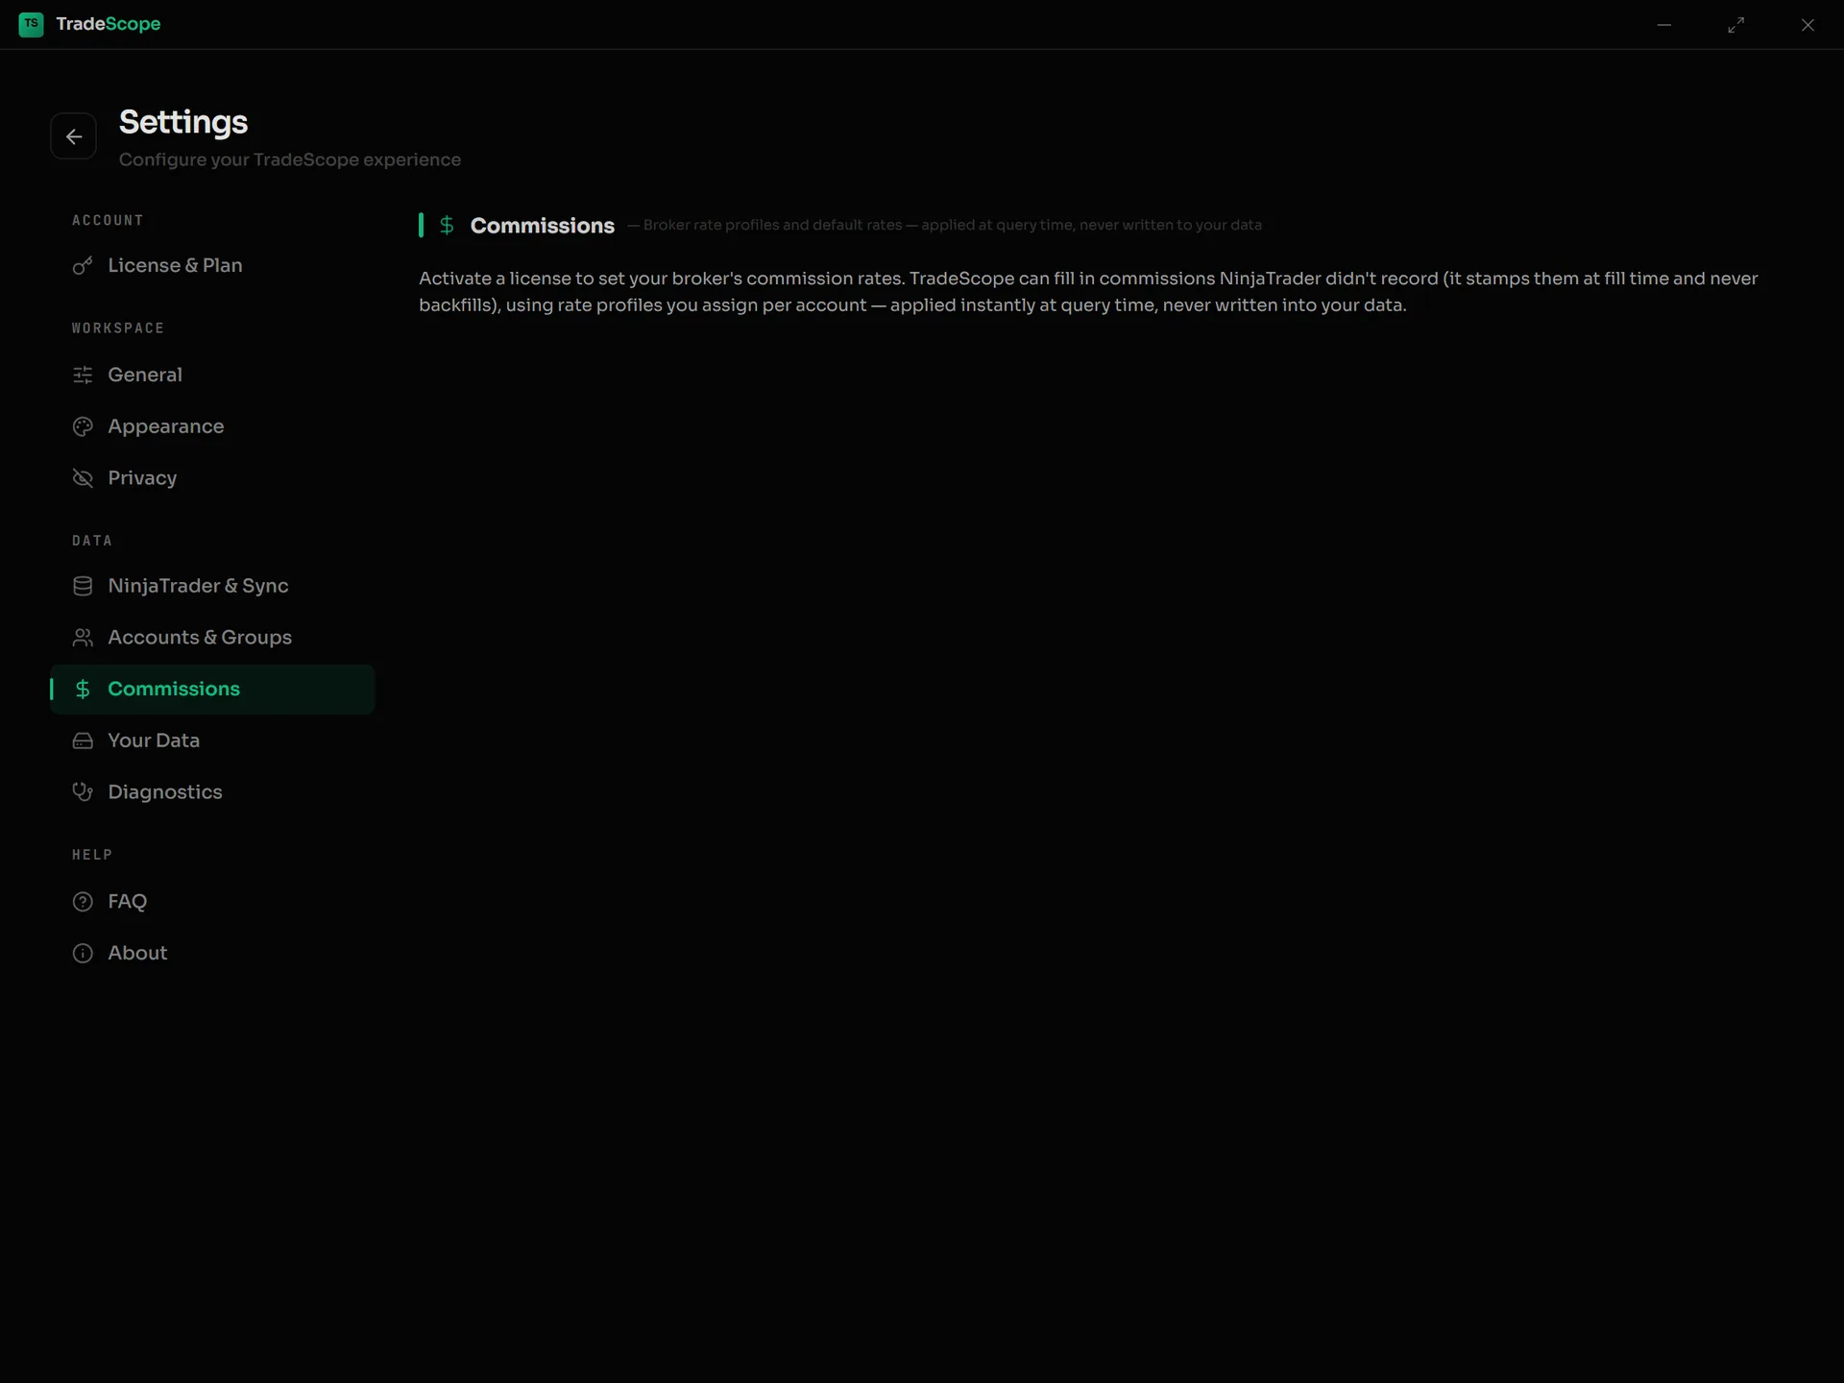The width and height of the screenshot is (1844, 1383).
Task: Click the Commissions section heading text
Action: [x=543, y=226]
